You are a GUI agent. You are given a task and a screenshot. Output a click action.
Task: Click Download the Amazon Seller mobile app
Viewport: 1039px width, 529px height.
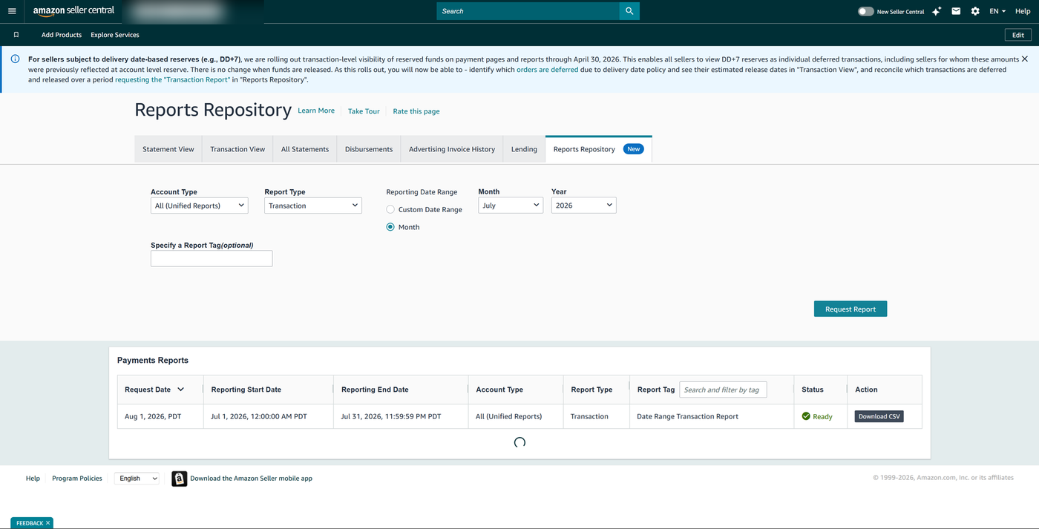click(251, 479)
